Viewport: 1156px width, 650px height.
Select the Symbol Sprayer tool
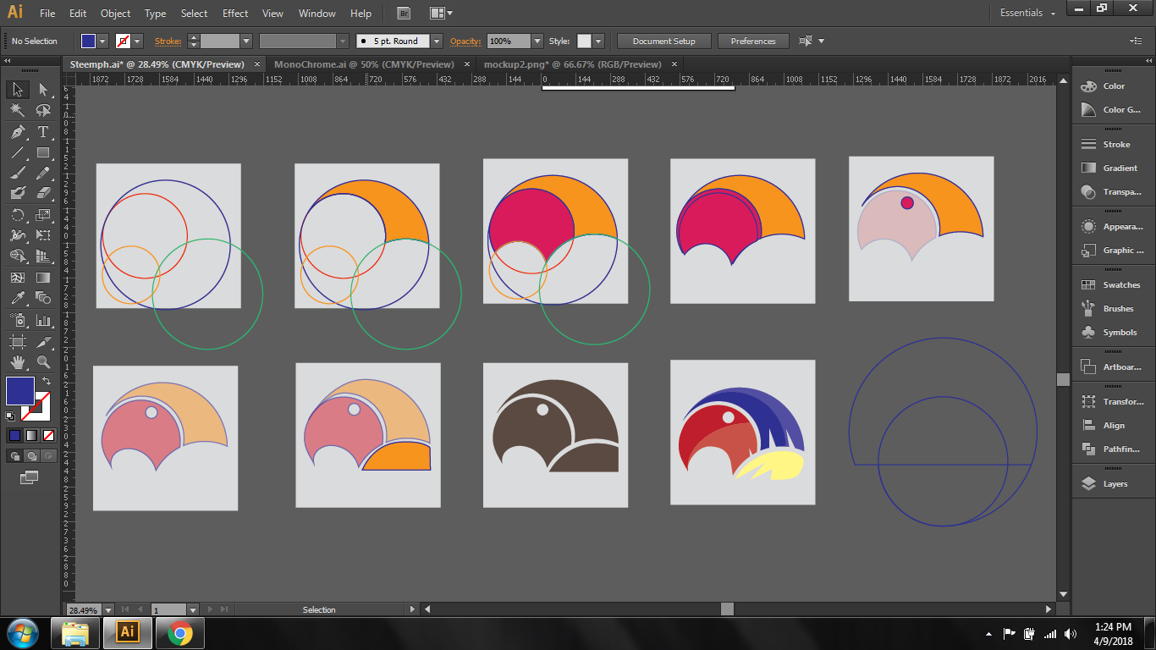17,321
